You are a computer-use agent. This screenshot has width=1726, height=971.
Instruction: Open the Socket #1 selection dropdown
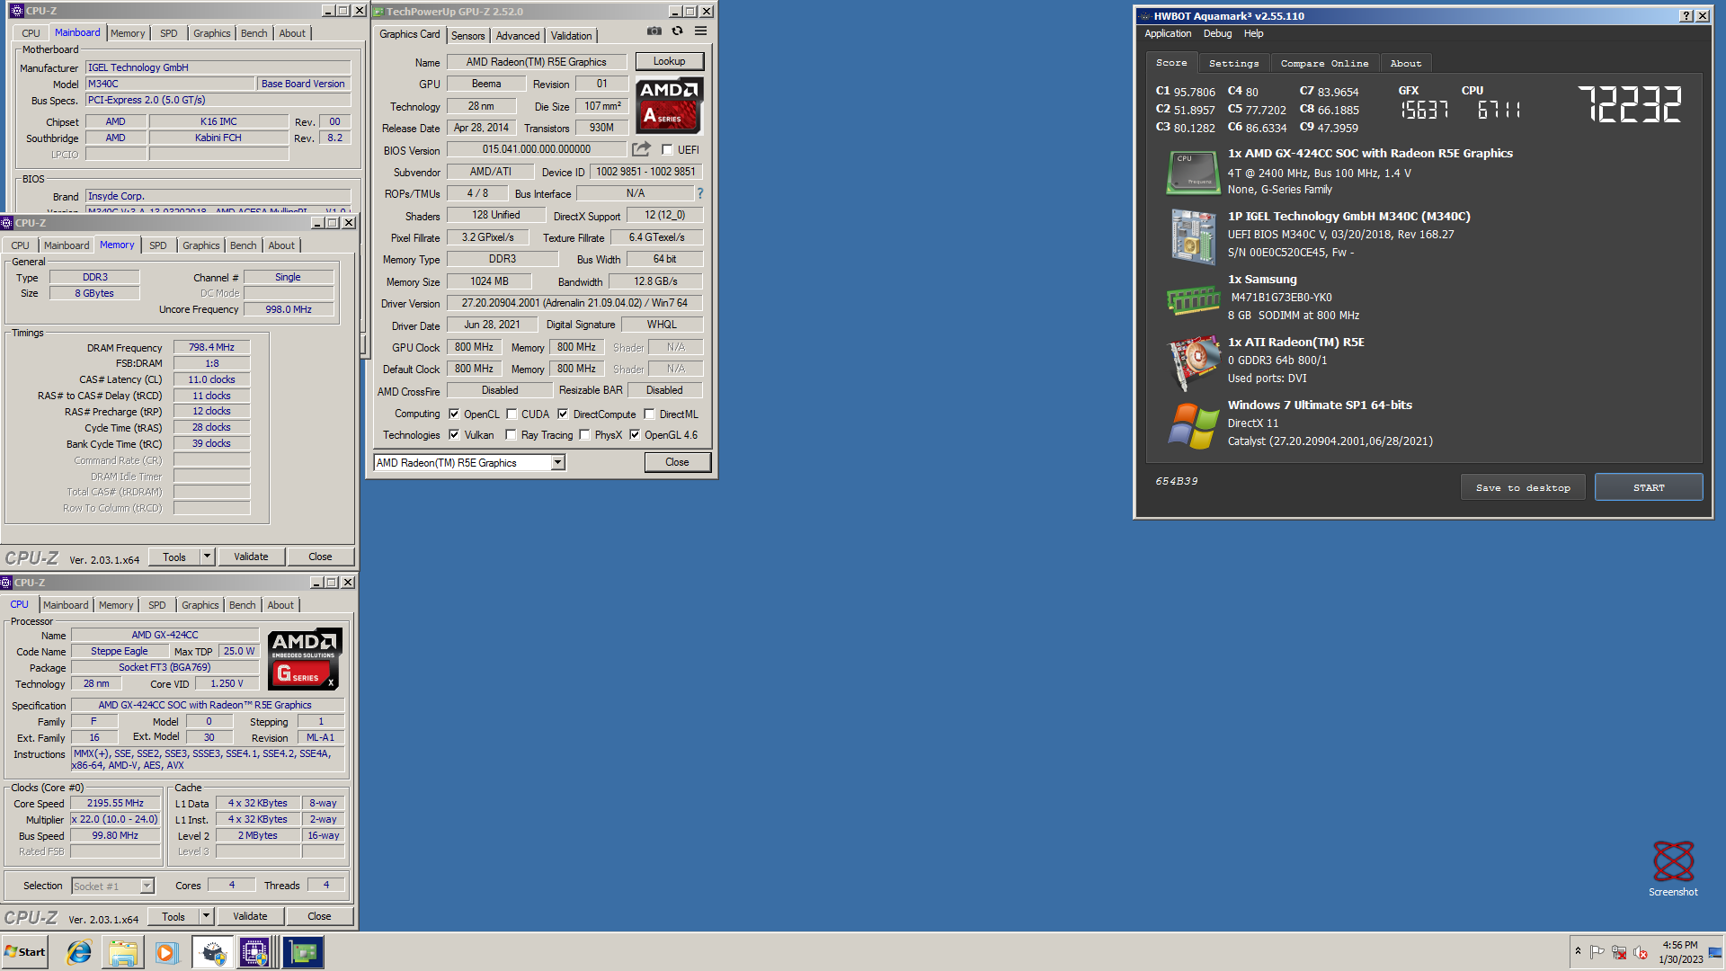(147, 886)
